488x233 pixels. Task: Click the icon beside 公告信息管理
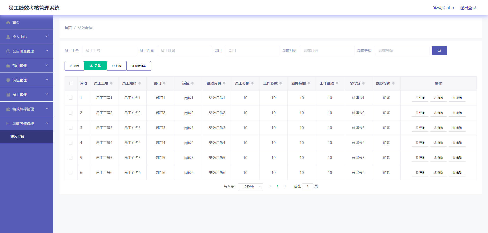(x=8, y=51)
